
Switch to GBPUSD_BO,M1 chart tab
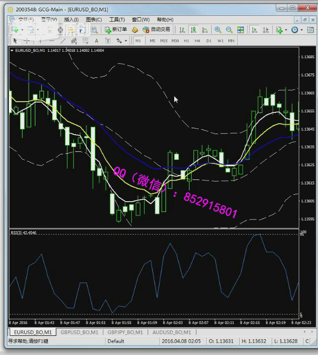tap(79, 332)
